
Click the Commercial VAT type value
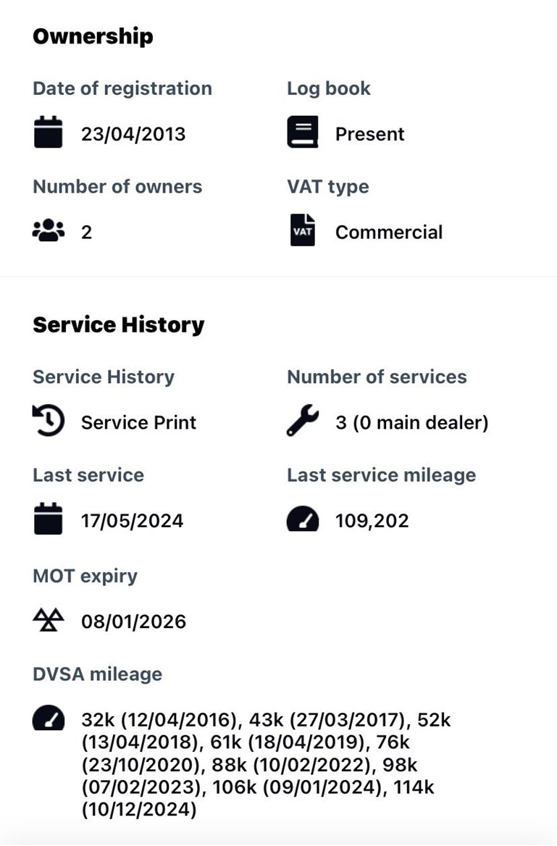click(x=388, y=232)
